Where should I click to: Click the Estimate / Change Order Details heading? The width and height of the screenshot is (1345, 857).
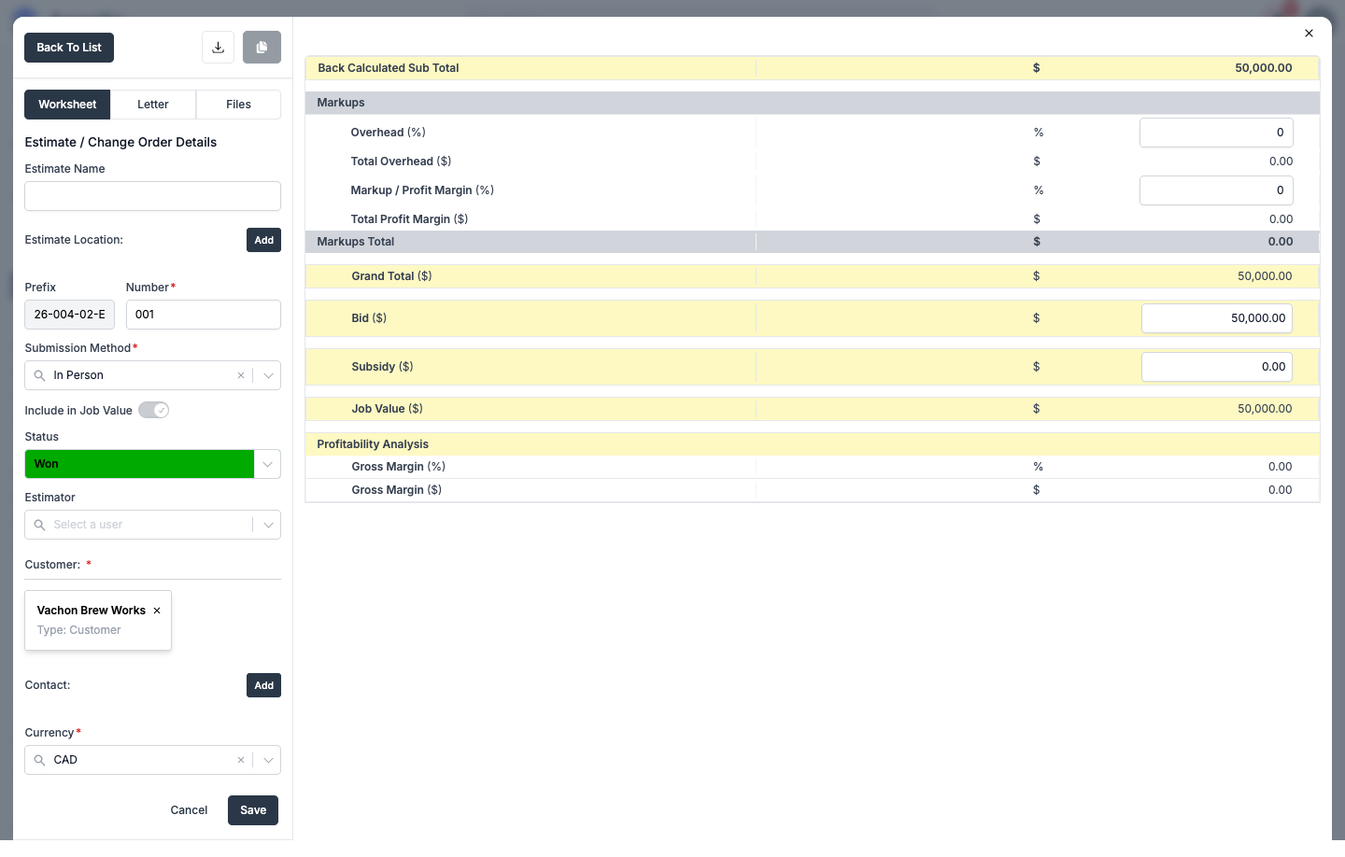pos(120,142)
